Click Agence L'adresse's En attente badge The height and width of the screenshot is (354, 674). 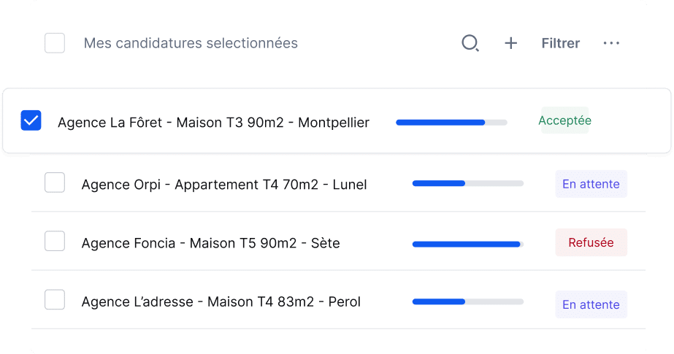[591, 304]
